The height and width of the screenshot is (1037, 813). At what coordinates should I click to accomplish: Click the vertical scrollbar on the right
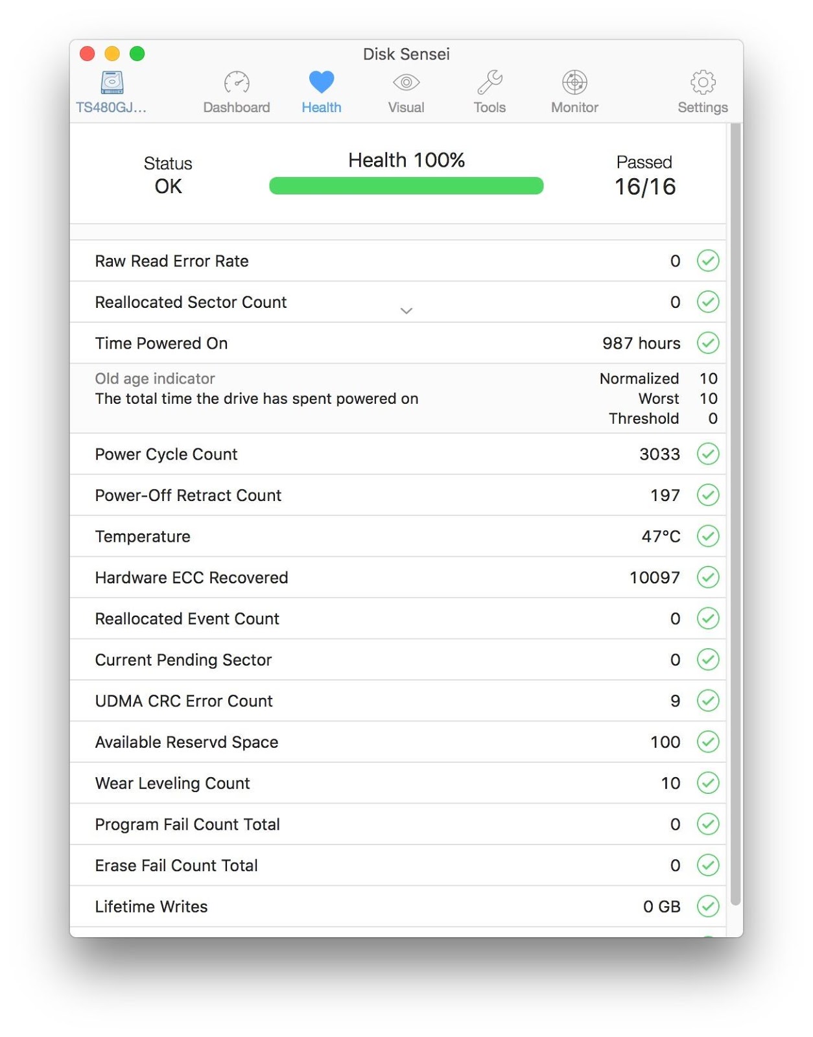pos(735,512)
